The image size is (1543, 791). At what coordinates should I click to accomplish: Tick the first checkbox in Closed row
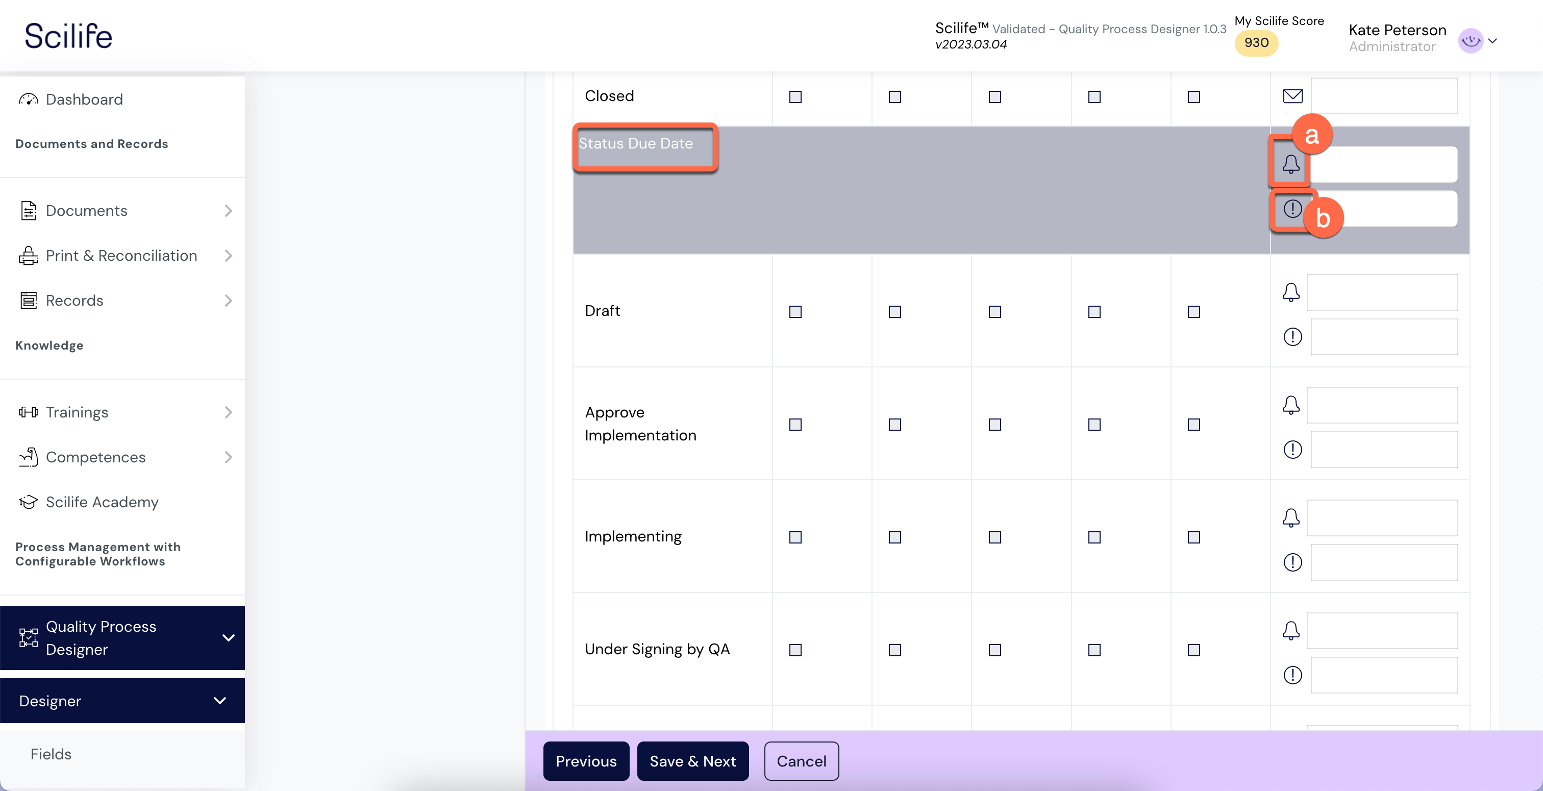(795, 96)
